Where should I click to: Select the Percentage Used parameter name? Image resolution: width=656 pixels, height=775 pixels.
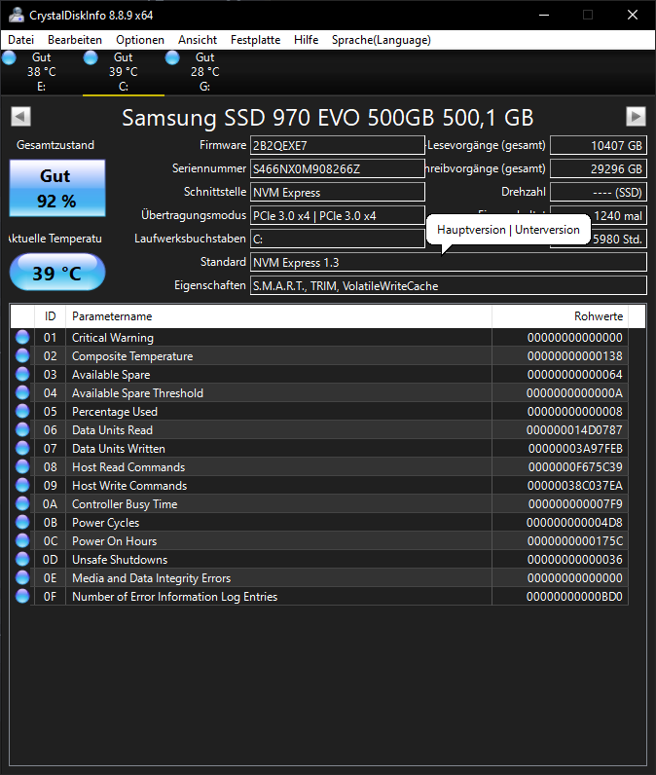pyautogui.click(x=115, y=411)
